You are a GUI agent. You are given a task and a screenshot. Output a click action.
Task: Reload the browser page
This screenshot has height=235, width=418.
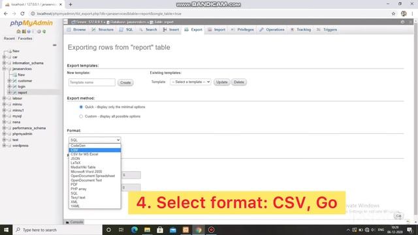(22, 14)
